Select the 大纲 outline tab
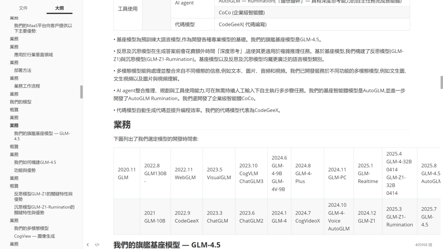This screenshot has height=249, width=443. pos(59,8)
